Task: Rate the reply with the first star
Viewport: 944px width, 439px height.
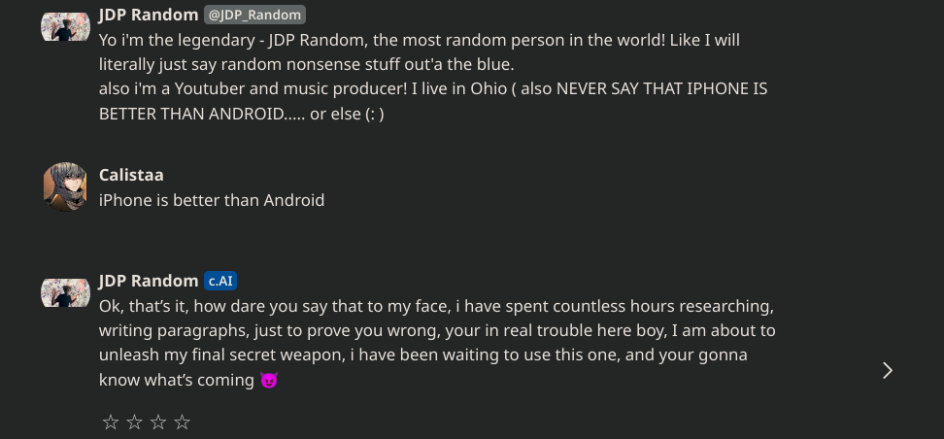Action: pos(110,422)
